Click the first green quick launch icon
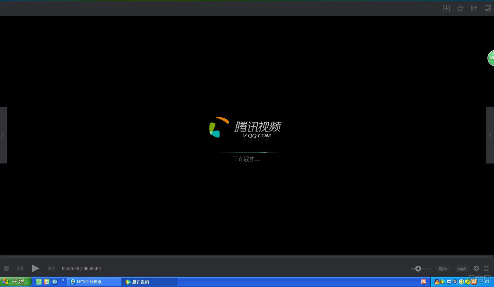 (x=39, y=282)
